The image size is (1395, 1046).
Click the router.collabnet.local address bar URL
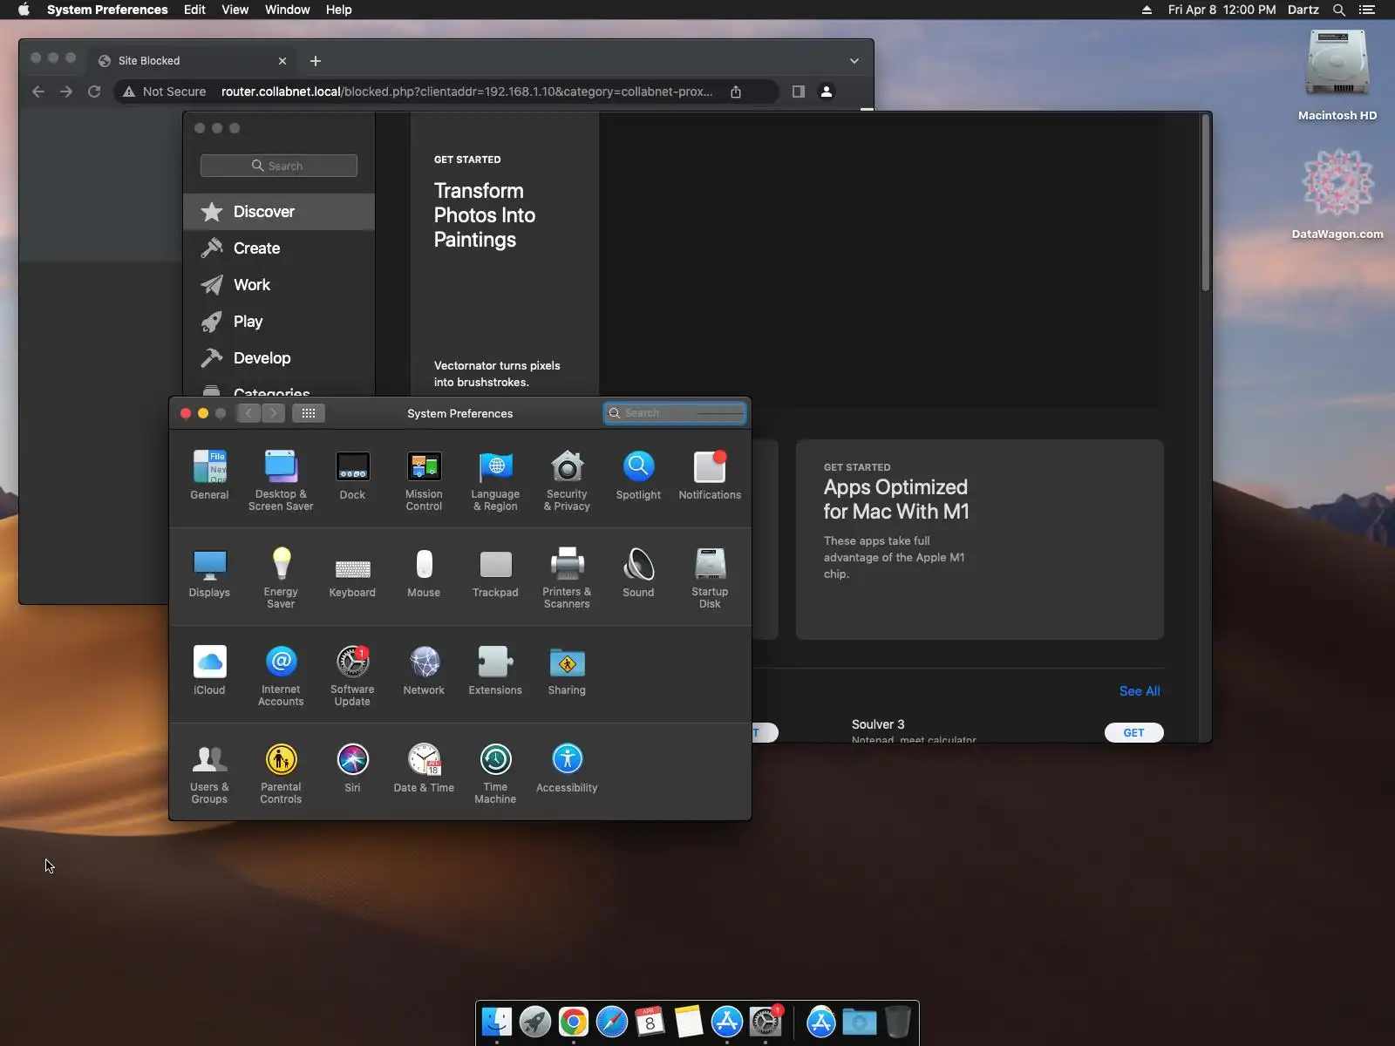pyautogui.click(x=466, y=92)
